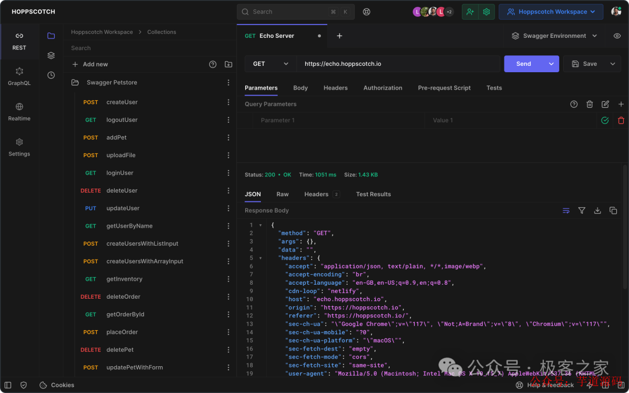Open the three-dot menu for getInventory
This screenshot has width=629, height=393.
[228, 279]
